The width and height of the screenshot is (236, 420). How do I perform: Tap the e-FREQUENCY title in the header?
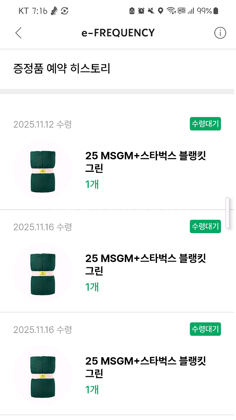pyautogui.click(x=118, y=33)
